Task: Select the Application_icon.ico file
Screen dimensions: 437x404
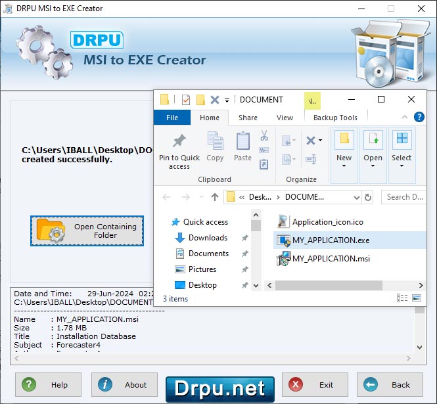Action: (x=320, y=222)
